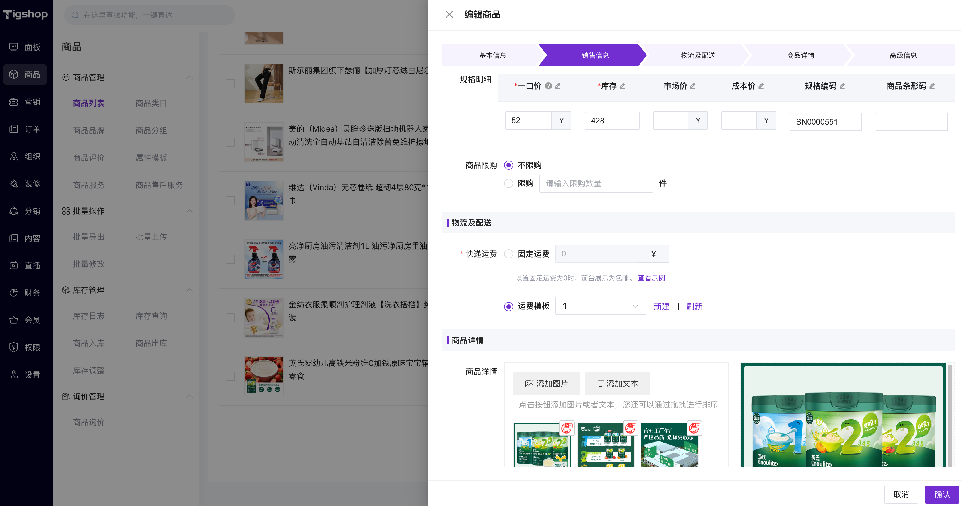Switch to the 基本信息 step tab
Viewport: 961px width, 506px height.
tap(492, 55)
